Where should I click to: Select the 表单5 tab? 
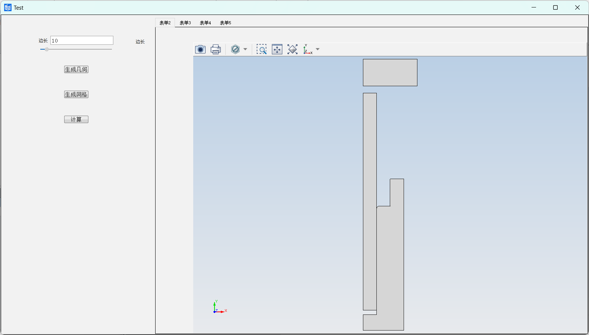[225, 23]
